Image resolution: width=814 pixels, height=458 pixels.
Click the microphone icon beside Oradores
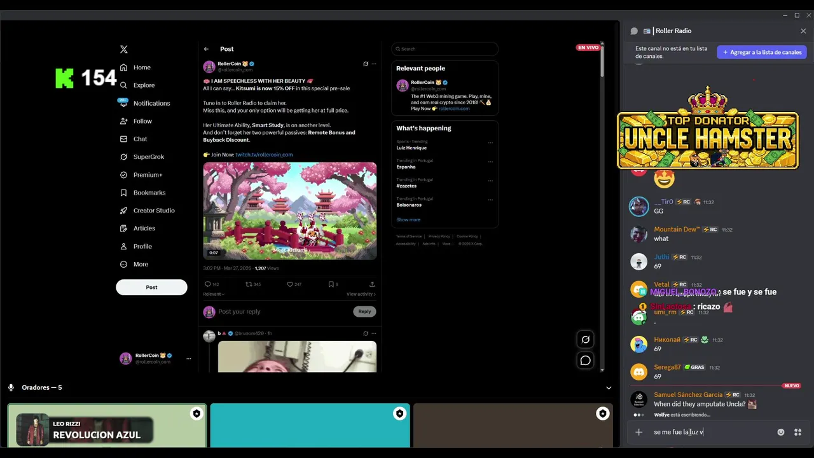pos(11,387)
